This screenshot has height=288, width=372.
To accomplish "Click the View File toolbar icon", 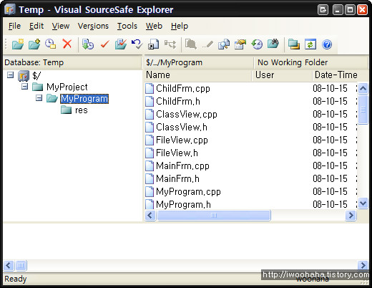I will 191,44.
